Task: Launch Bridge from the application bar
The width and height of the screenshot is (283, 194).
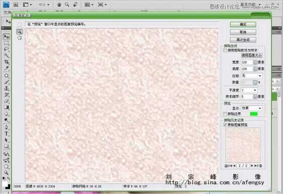Action: (x=16, y=4)
